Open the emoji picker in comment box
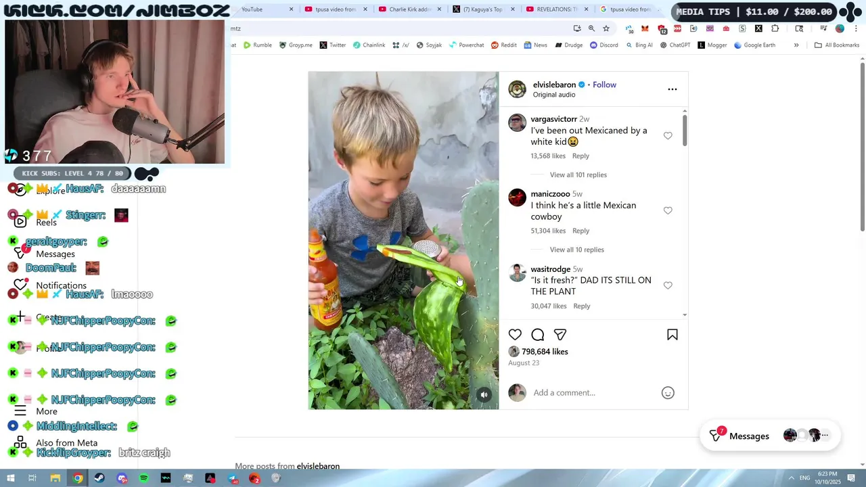This screenshot has height=487, width=866. tap(668, 393)
